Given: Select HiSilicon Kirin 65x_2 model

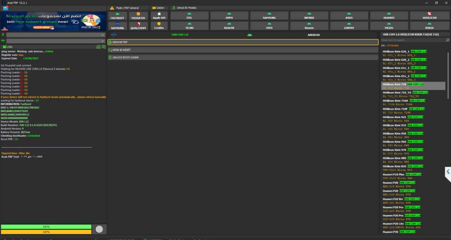Looking at the screenshot, I should [414, 78].
